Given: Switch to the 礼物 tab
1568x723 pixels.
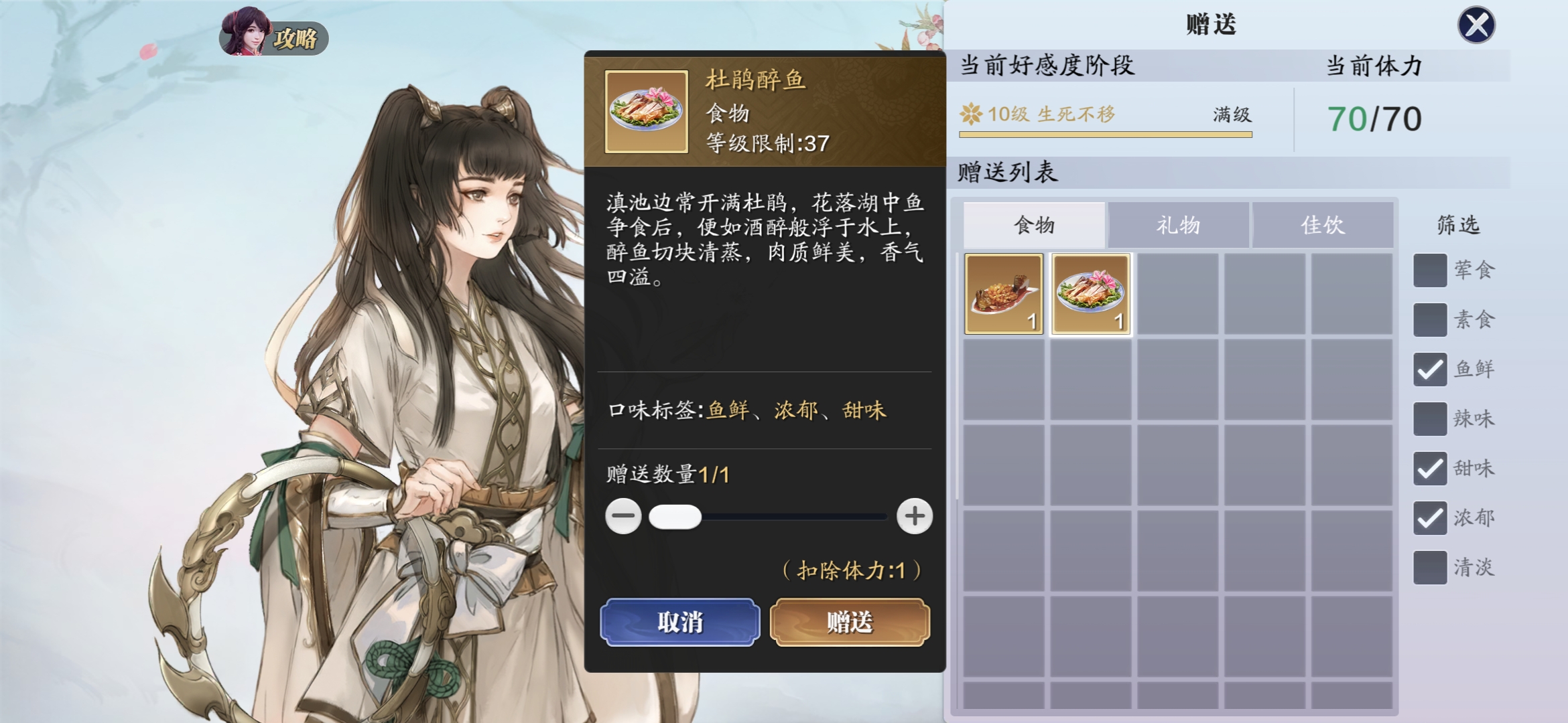Looking at the screenshot, I should pos(1179,225).
